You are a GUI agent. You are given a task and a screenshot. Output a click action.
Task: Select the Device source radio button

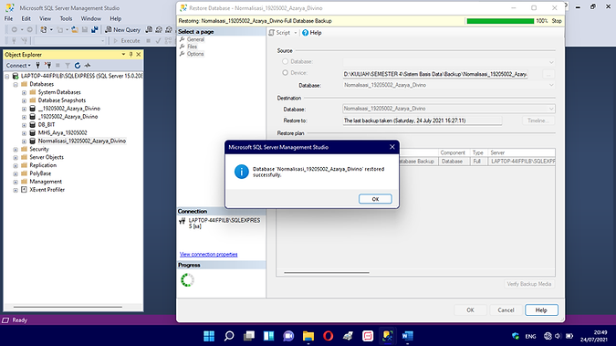286,73
